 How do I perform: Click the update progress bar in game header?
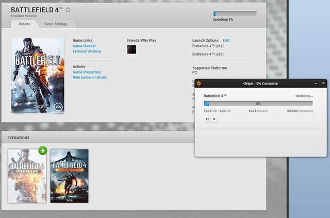coord(235,14)
